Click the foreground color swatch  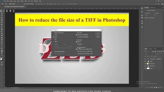pyautogui.click(x=1, y=59)
